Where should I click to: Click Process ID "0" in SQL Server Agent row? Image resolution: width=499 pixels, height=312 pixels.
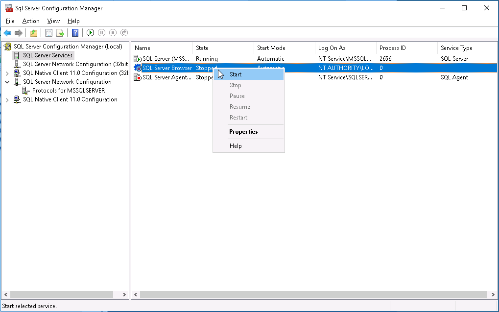click(x=381, y=77)
